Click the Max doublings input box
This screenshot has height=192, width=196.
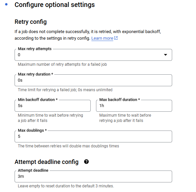click(x=93, y=136)
